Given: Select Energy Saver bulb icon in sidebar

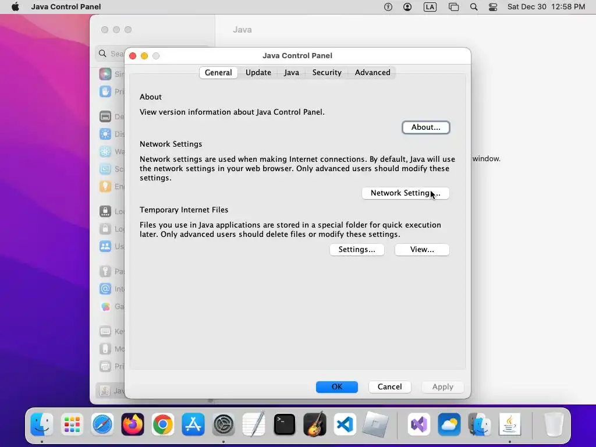Looking at the screenshot, I should [x=105, y=186].
